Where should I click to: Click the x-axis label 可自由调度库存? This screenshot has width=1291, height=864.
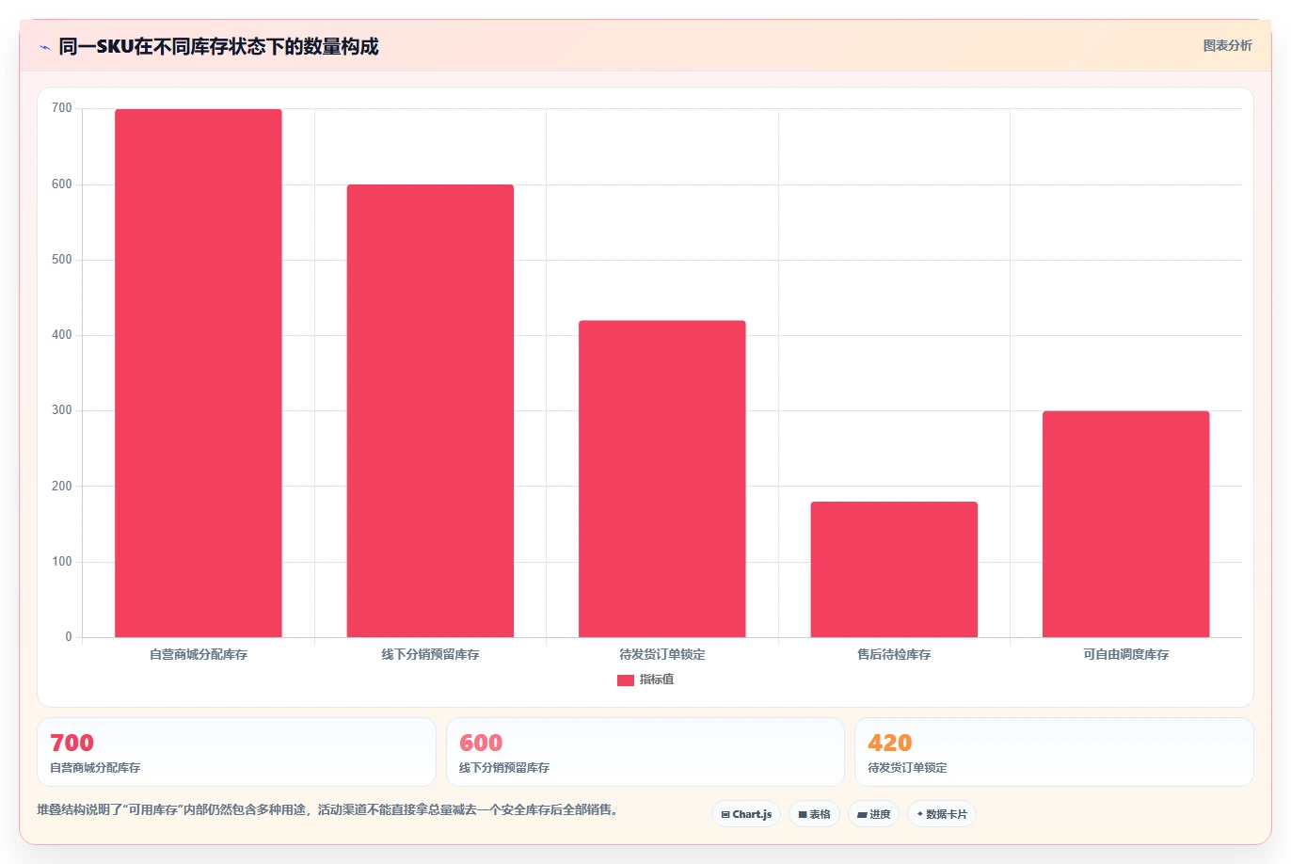click(x=1125, y=654)
